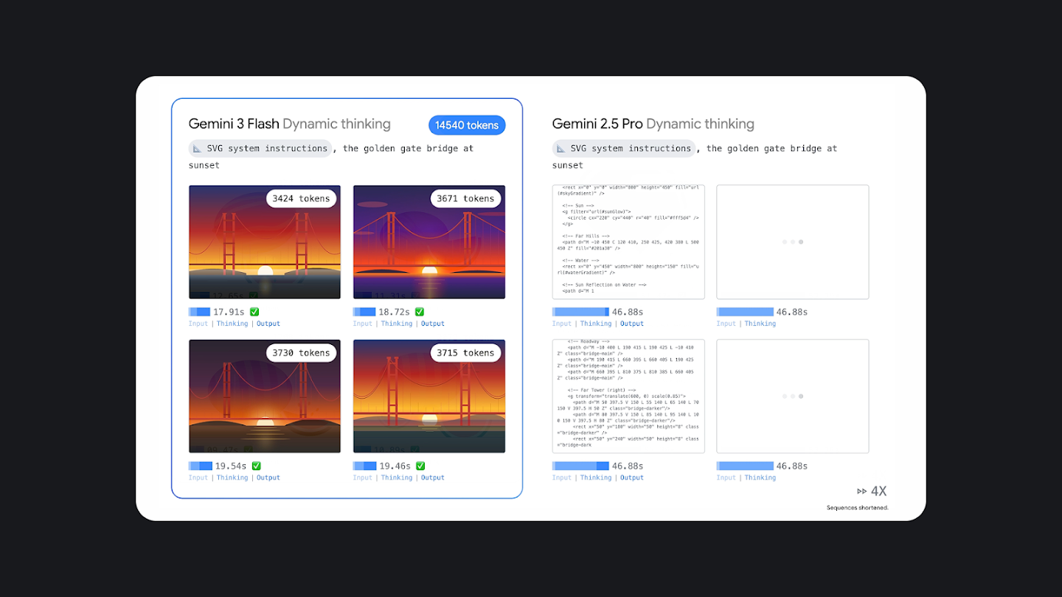The width and height of the screenshot is (1062, 597).
Task: Select the 3671 tokens label on the thumbnail
Action: tap(465, 198)
